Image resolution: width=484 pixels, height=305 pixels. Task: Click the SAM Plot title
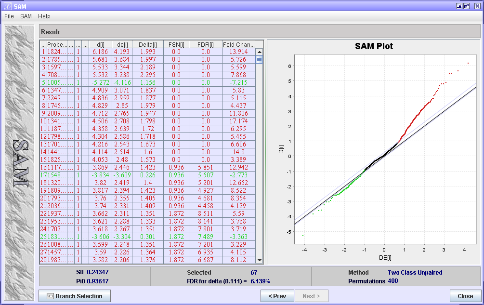374,46
